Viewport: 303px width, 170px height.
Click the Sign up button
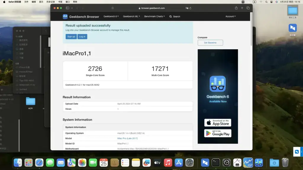coord(71,37)
